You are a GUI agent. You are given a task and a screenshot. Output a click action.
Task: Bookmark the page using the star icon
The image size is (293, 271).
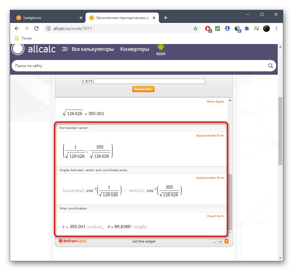click(195, 28)
